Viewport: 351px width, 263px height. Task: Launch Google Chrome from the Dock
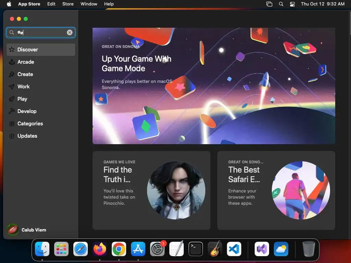[119, 249]
